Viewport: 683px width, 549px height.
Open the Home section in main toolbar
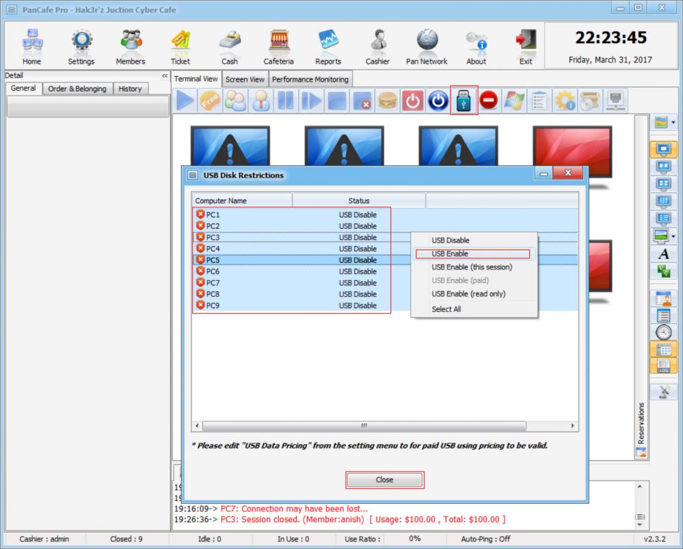coord(32,46)
